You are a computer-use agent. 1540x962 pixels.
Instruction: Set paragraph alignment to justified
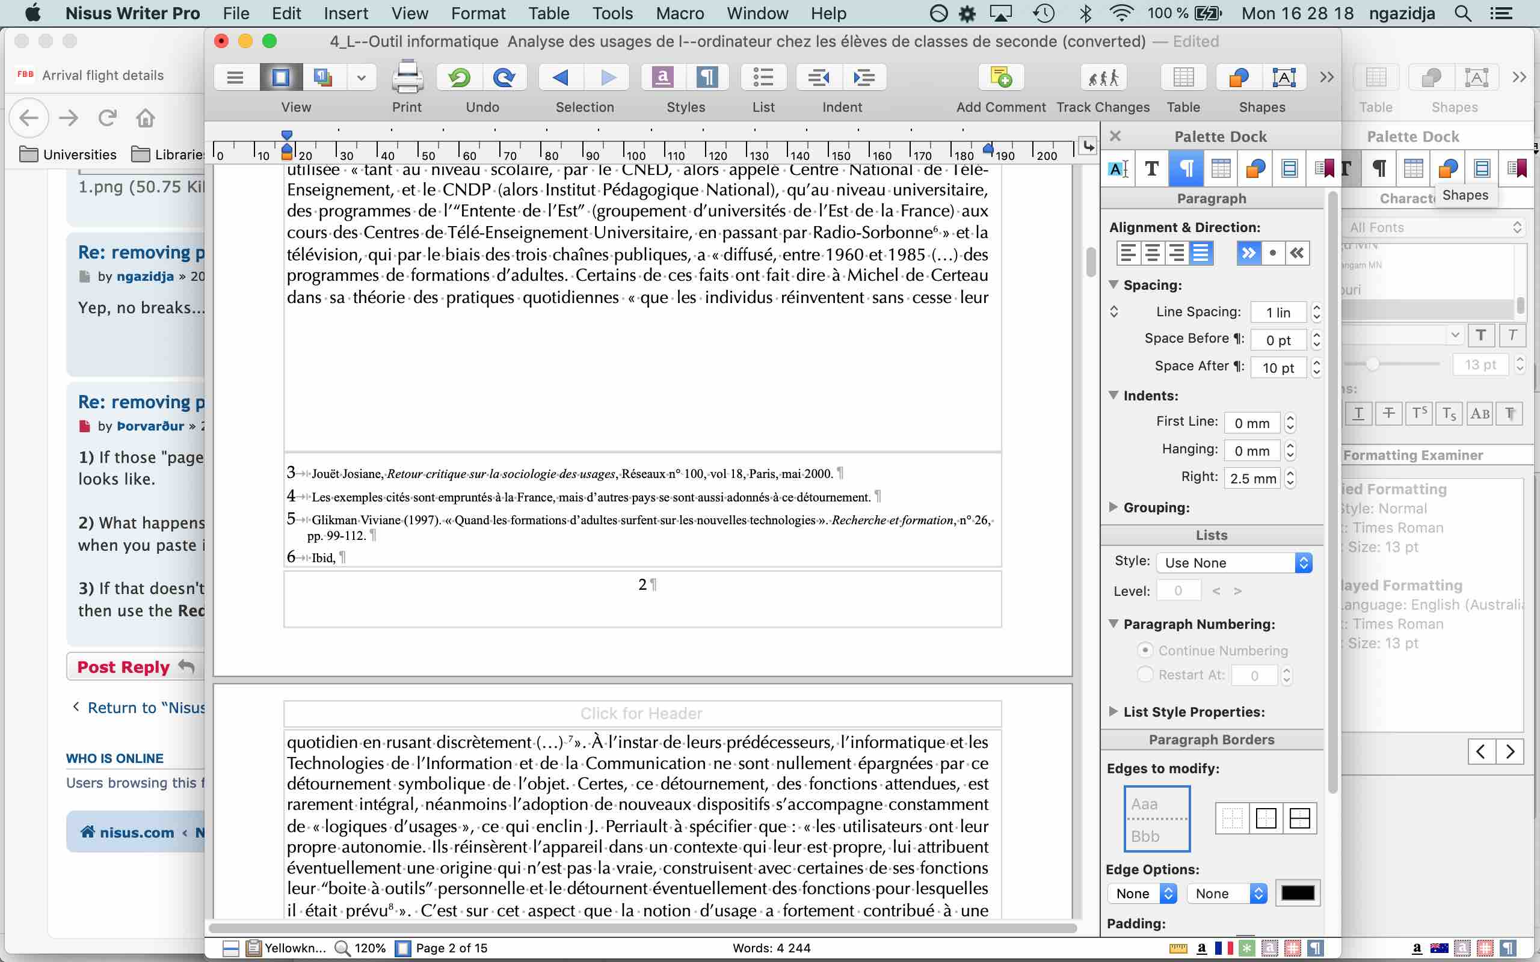click(x=1201, y=253)
